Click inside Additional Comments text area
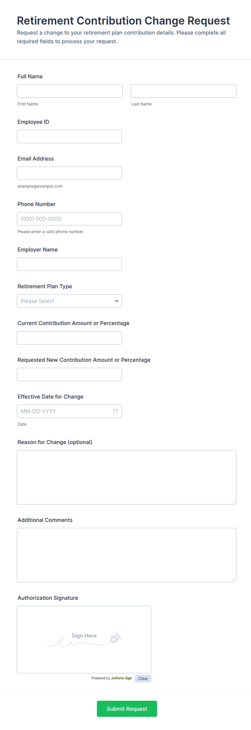 pyautogui.click(x=127, y=555)
